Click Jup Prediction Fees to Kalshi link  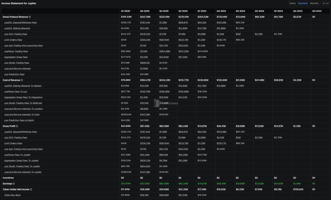pos(19,120)
